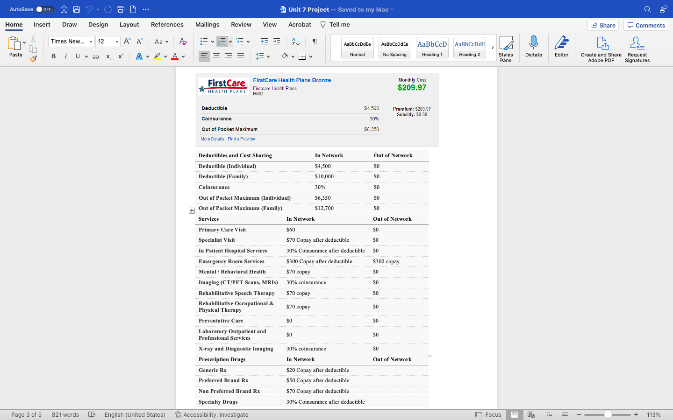This screenshot has width=673, height=420.
Task: Align text to the right
Action: (229, 56)
